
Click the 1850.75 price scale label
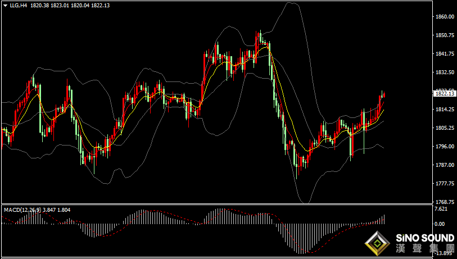445,35
